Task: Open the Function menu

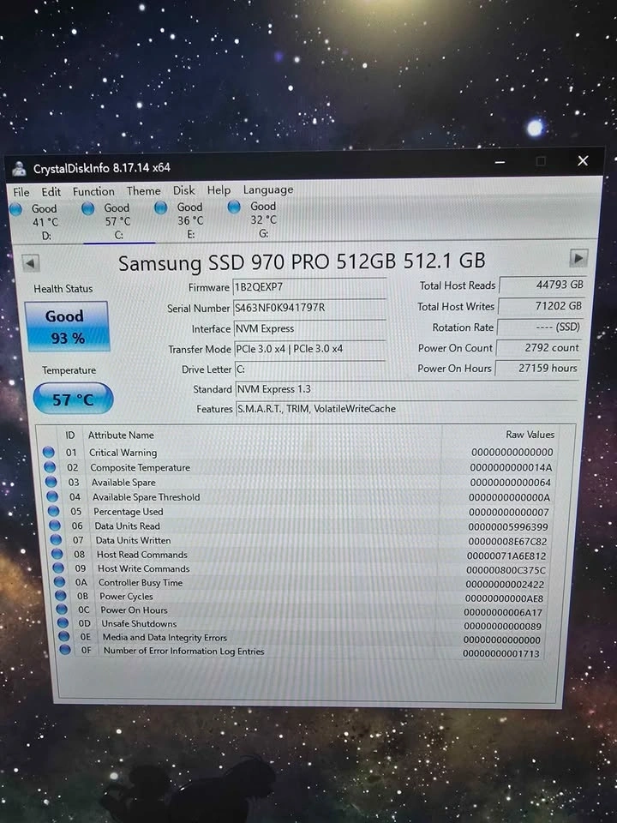Action: pos(93,191)
